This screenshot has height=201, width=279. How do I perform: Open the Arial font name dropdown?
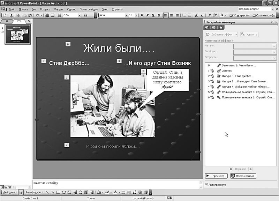pos(126,15)
